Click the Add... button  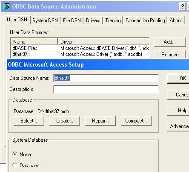170,42
